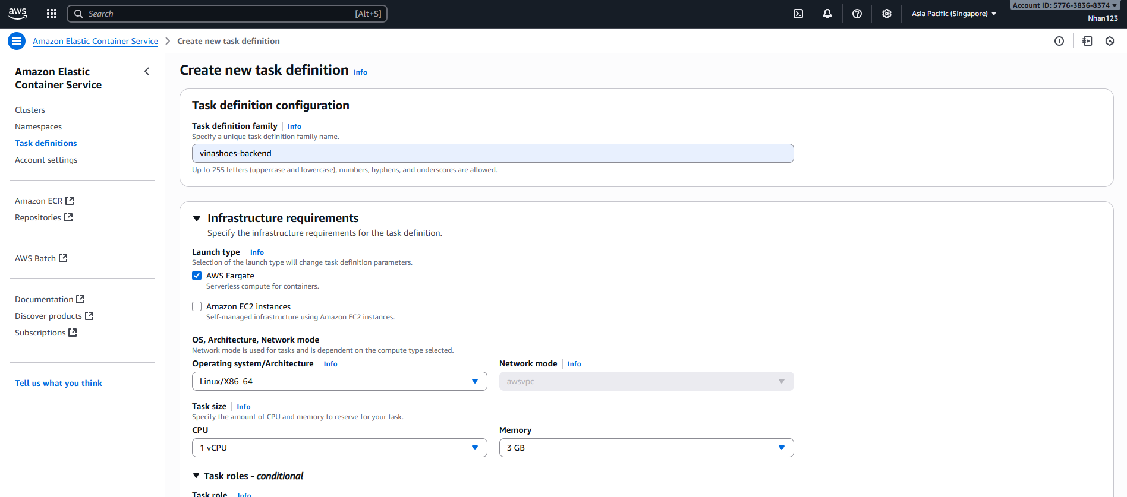Click the external link icon beside Discover products
Image resolution: width=1127 pixels, height=497 pixels.
point(89,316)
